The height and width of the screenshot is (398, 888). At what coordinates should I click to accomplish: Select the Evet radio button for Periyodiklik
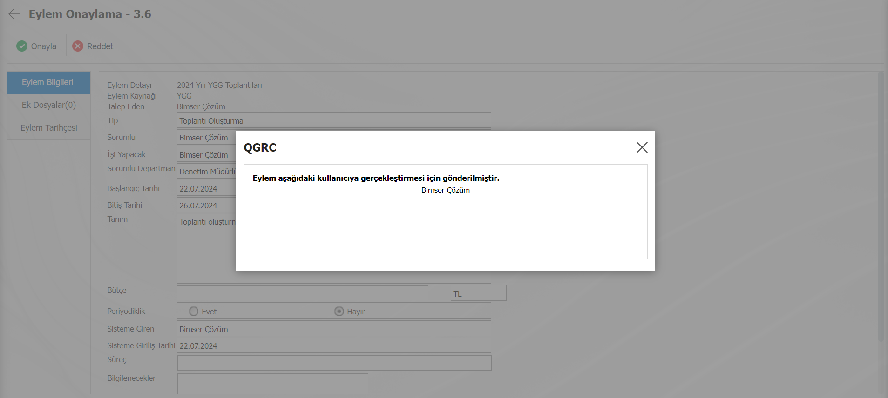(x=194, y=311)
